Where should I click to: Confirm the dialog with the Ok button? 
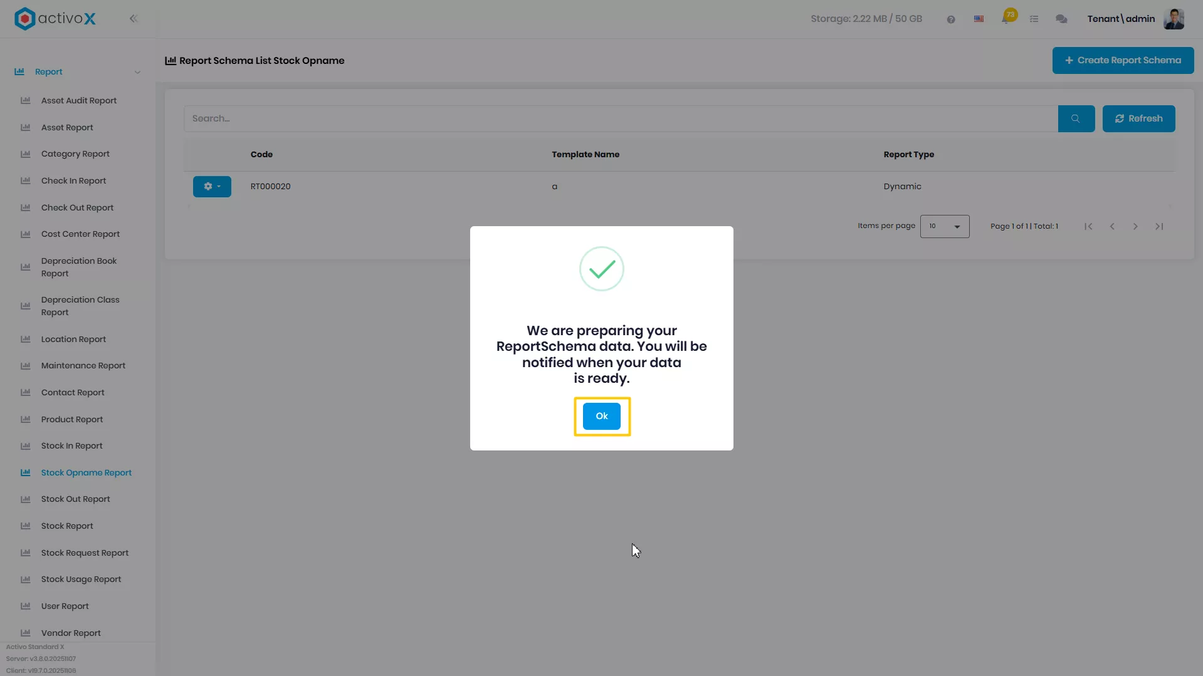click(x=601, y=416)
